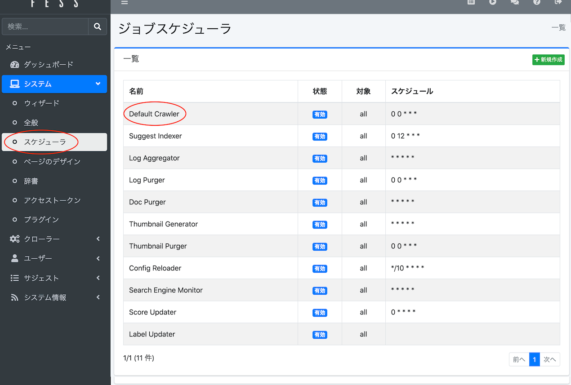Viewport: 571px width, 385px height.
Task: Select ウィザード in the sidebar
Action: [x=41, y=103]
